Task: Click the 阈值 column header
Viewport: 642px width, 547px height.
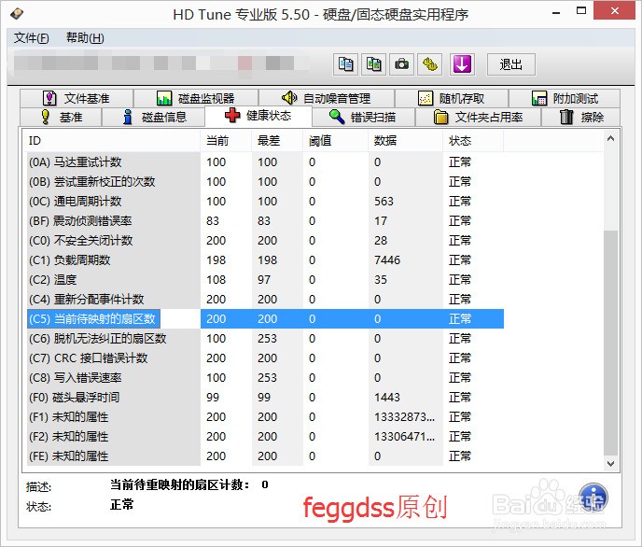Action: coord(335,141)
